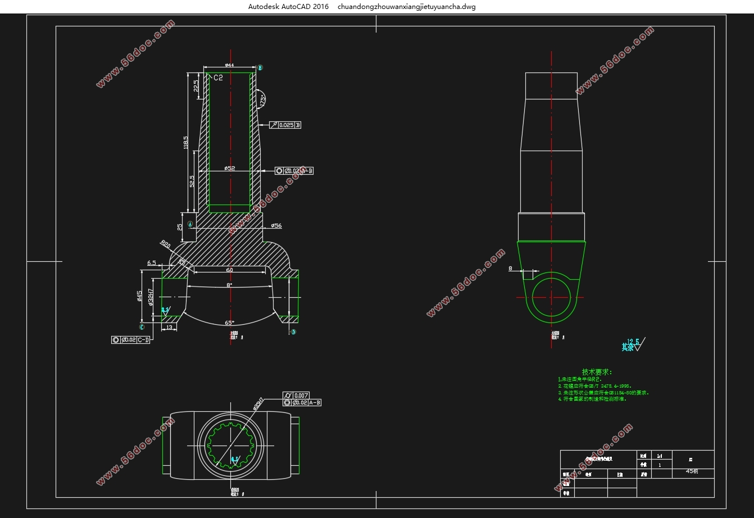This screenshot has width=754, height=518.
Task: Select the ø44 diameter dimension text
Action: 229,65
